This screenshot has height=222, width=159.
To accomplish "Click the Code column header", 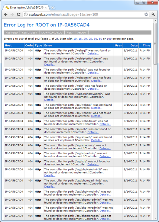I will (29, 46).
